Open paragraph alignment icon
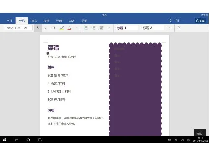209x156 pixels. click(x=102, y=28)
